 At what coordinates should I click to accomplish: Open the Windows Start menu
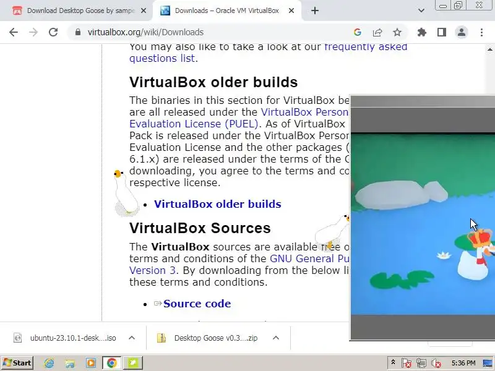[17, 363]
